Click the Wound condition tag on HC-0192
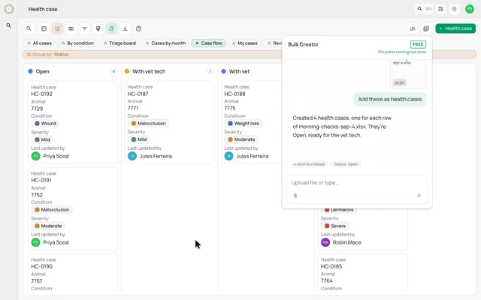481x300 pixels. pos(45,123)
